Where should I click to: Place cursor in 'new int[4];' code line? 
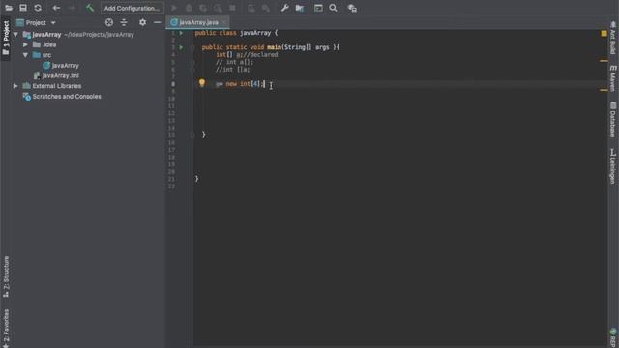point(240,84)
